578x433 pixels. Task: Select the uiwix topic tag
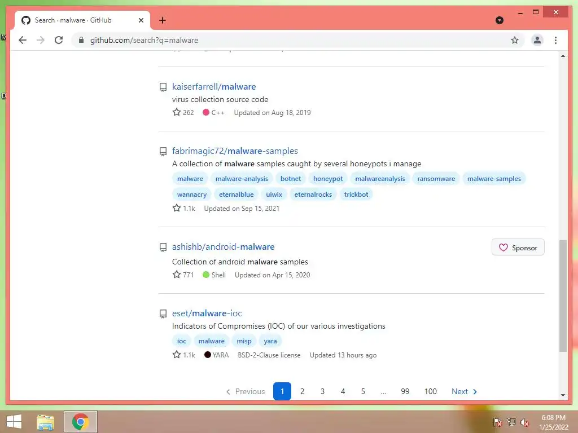274,195
